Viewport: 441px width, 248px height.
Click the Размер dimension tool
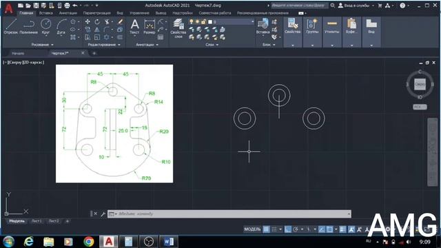pyautogui.click(x=150, y=26)
